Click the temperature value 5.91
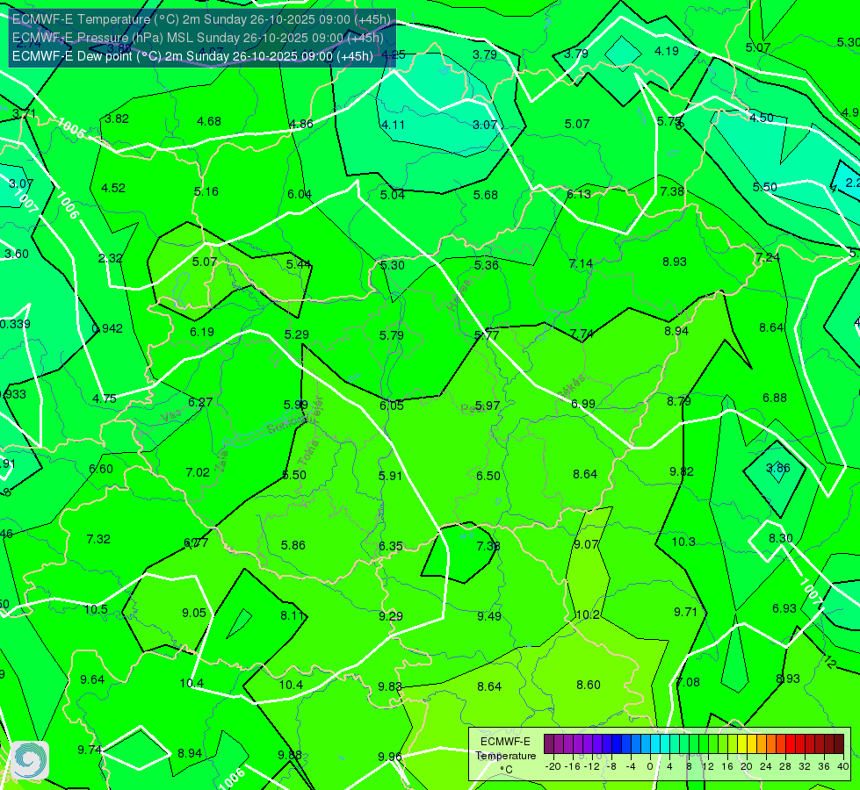The height and width of the screenshot is (790, 860). (x=391, y=476)
